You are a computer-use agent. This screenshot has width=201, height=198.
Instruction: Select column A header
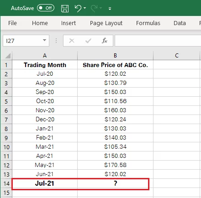pos(45,56)
